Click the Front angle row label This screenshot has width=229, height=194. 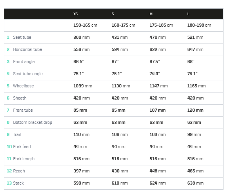(24, 62)
